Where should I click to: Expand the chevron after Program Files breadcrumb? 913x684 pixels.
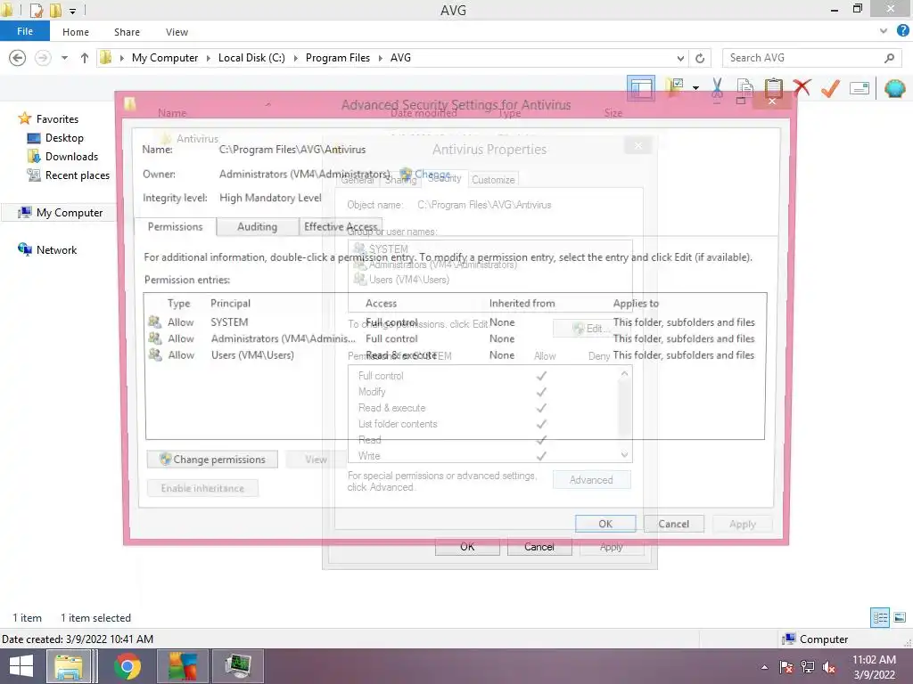coord(380,58)
